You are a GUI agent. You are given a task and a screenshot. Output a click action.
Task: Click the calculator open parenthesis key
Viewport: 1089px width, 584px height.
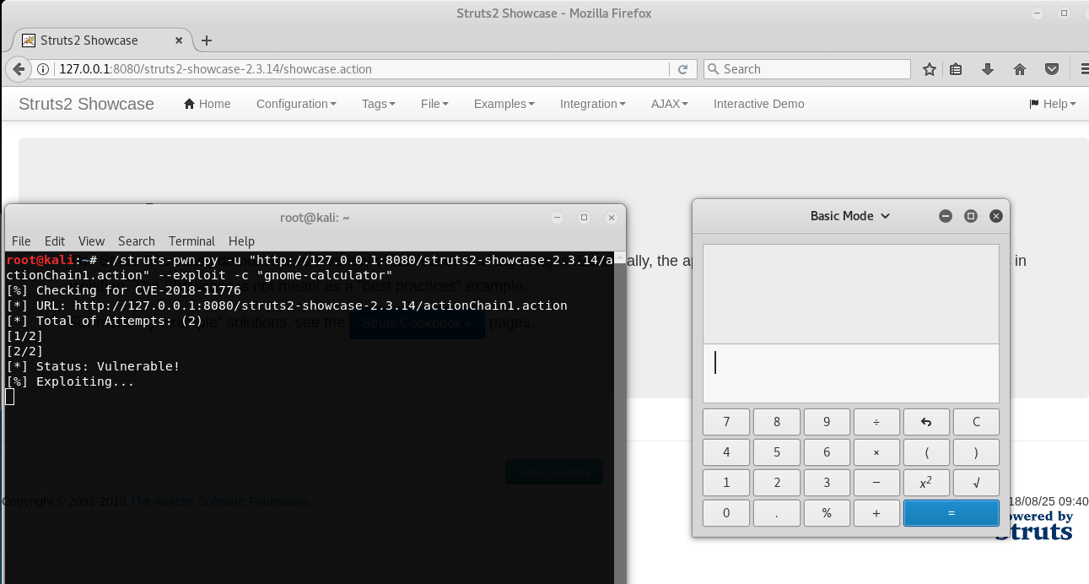point(926,452)
